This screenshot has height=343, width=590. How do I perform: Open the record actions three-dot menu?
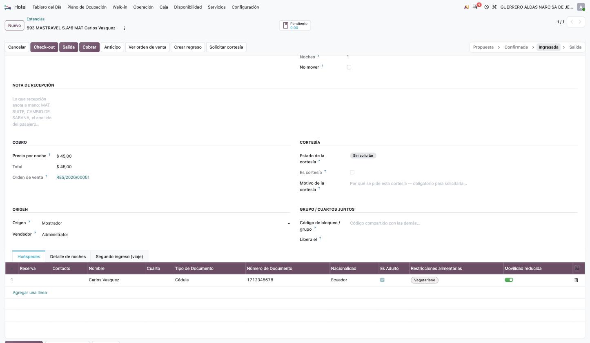click(124, 28)
